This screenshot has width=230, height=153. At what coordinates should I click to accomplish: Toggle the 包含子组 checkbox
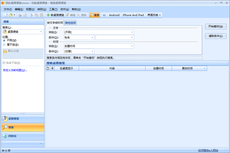4,63
